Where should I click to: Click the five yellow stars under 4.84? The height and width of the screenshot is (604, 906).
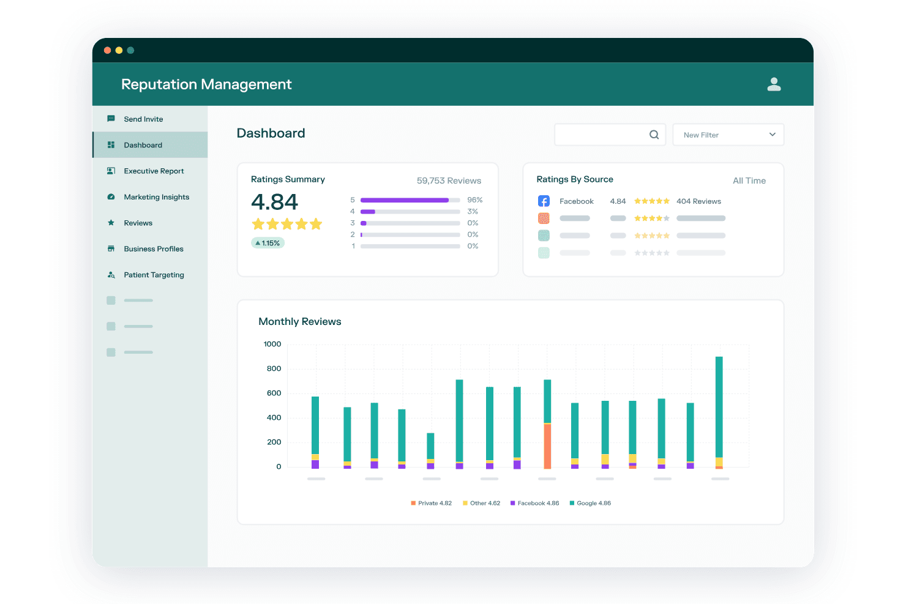287,224
